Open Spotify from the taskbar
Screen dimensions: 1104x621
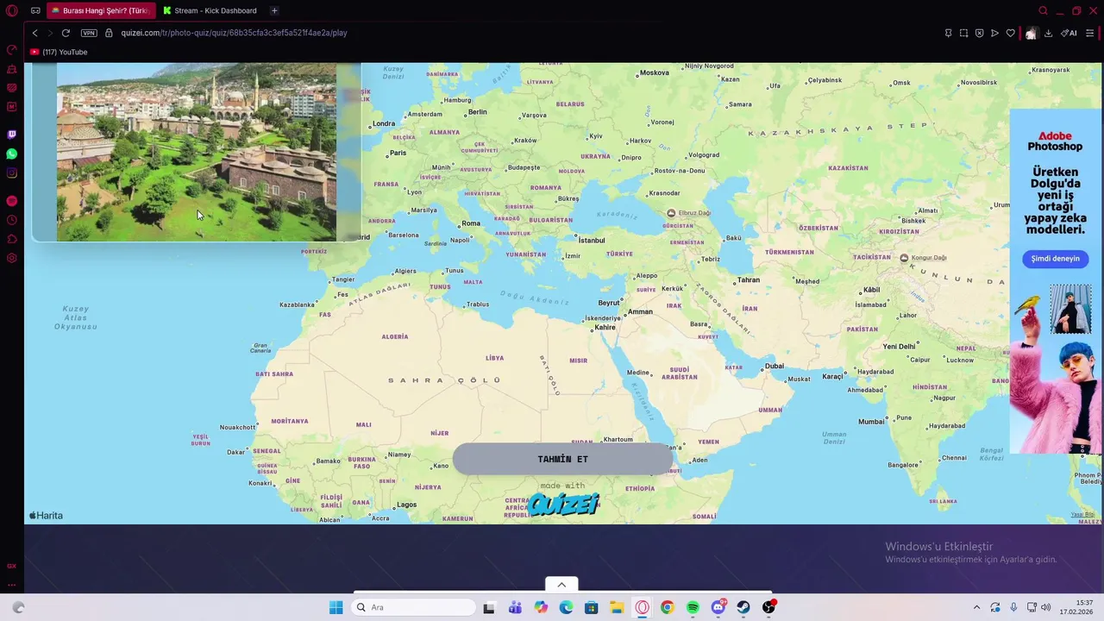[693, 607]
